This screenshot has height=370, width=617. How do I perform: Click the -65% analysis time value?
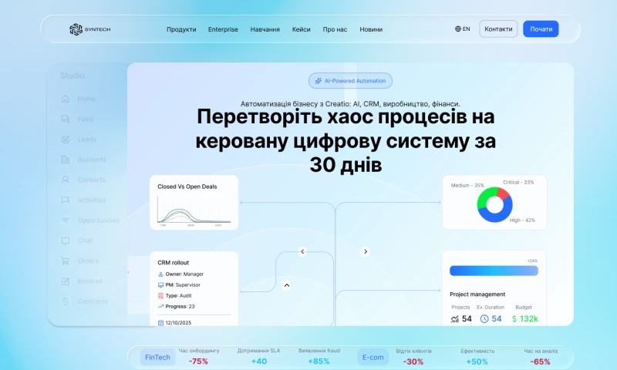click(x=541, y=362)
